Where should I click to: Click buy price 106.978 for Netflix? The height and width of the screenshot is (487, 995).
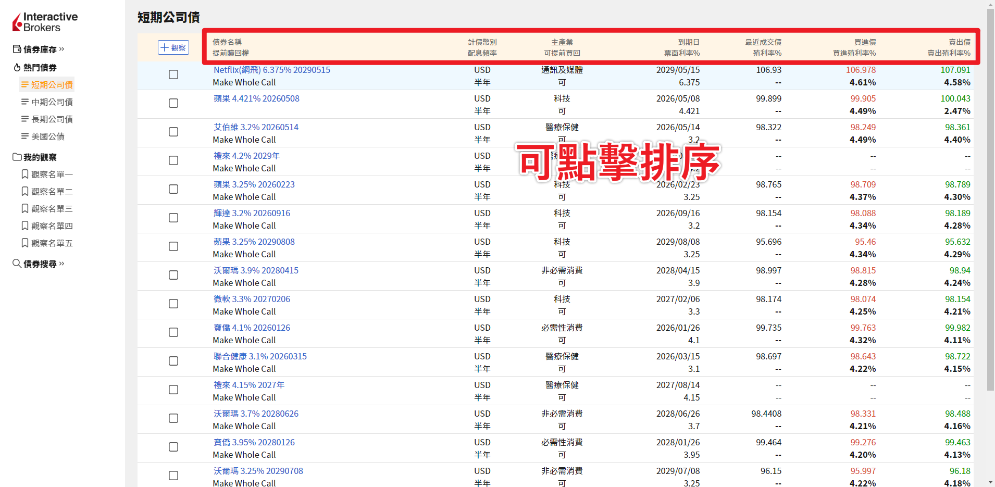[861, 70]
